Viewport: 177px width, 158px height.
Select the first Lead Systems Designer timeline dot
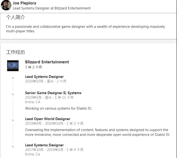tap(13, 78)
